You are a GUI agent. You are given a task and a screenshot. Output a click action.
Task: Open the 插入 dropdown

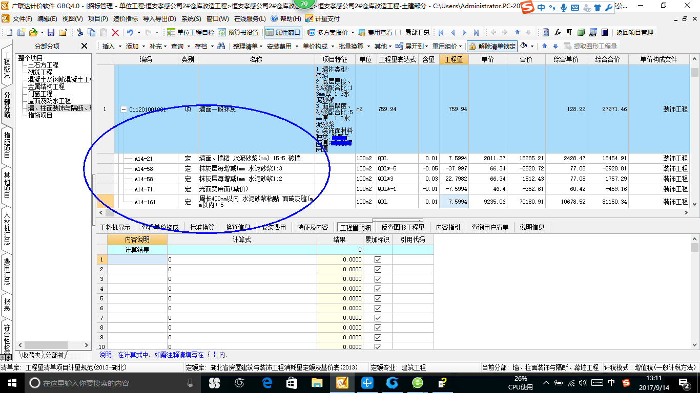112,46
